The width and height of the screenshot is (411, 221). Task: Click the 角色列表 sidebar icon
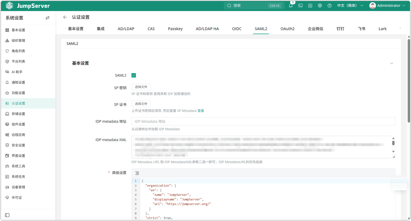[7, 51]
